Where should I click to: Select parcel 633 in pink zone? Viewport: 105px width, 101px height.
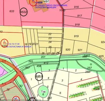click(12, 11)
